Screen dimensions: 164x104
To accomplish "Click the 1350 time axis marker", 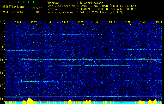I will click(x=159, y=22).
